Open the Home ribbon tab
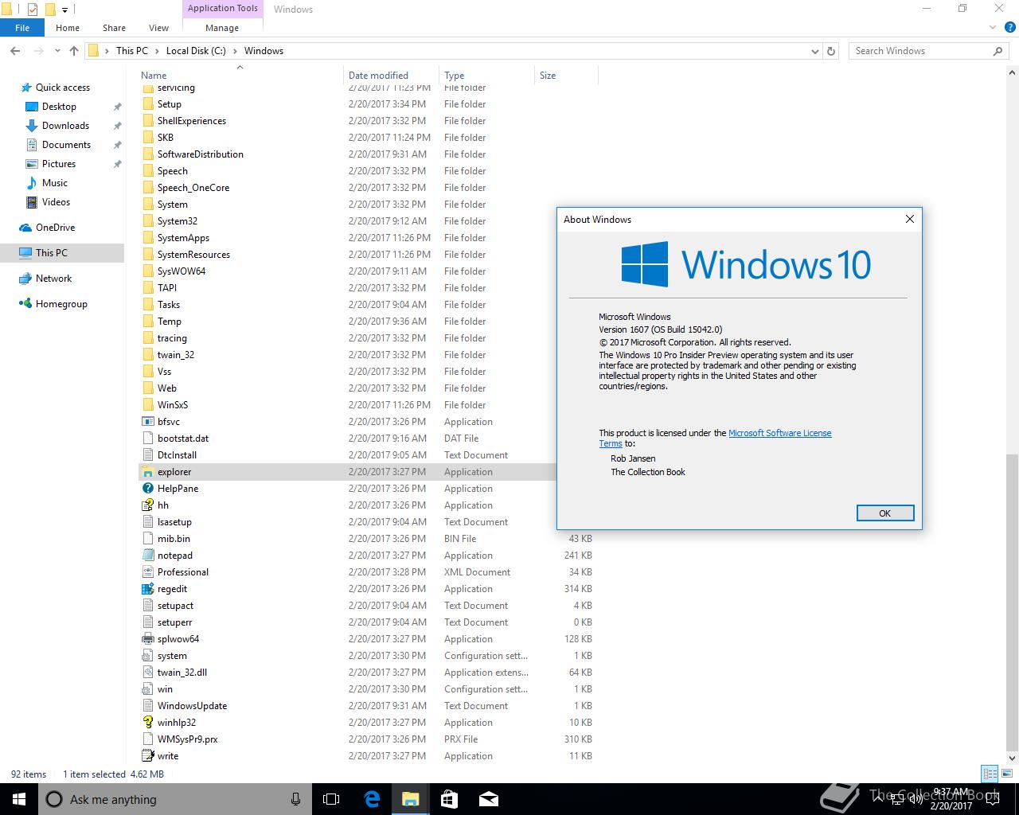The height and width of the screenshot is (815, 1019). (68, 28)
